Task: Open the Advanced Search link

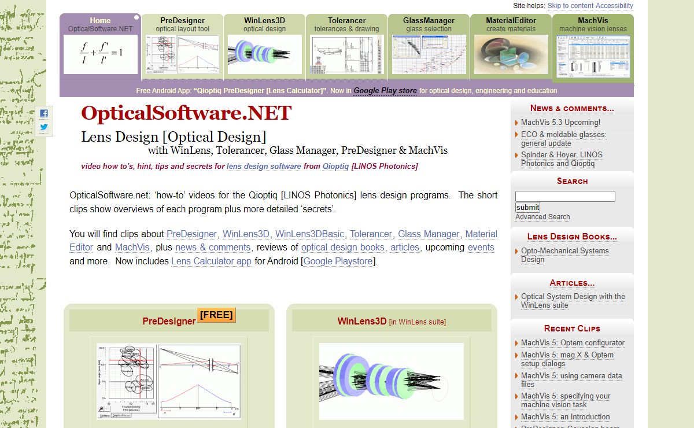Action: [542, 217]
